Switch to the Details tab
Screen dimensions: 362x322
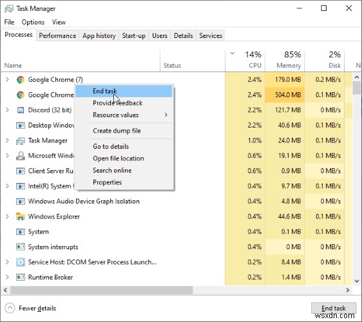coord(184,36)
